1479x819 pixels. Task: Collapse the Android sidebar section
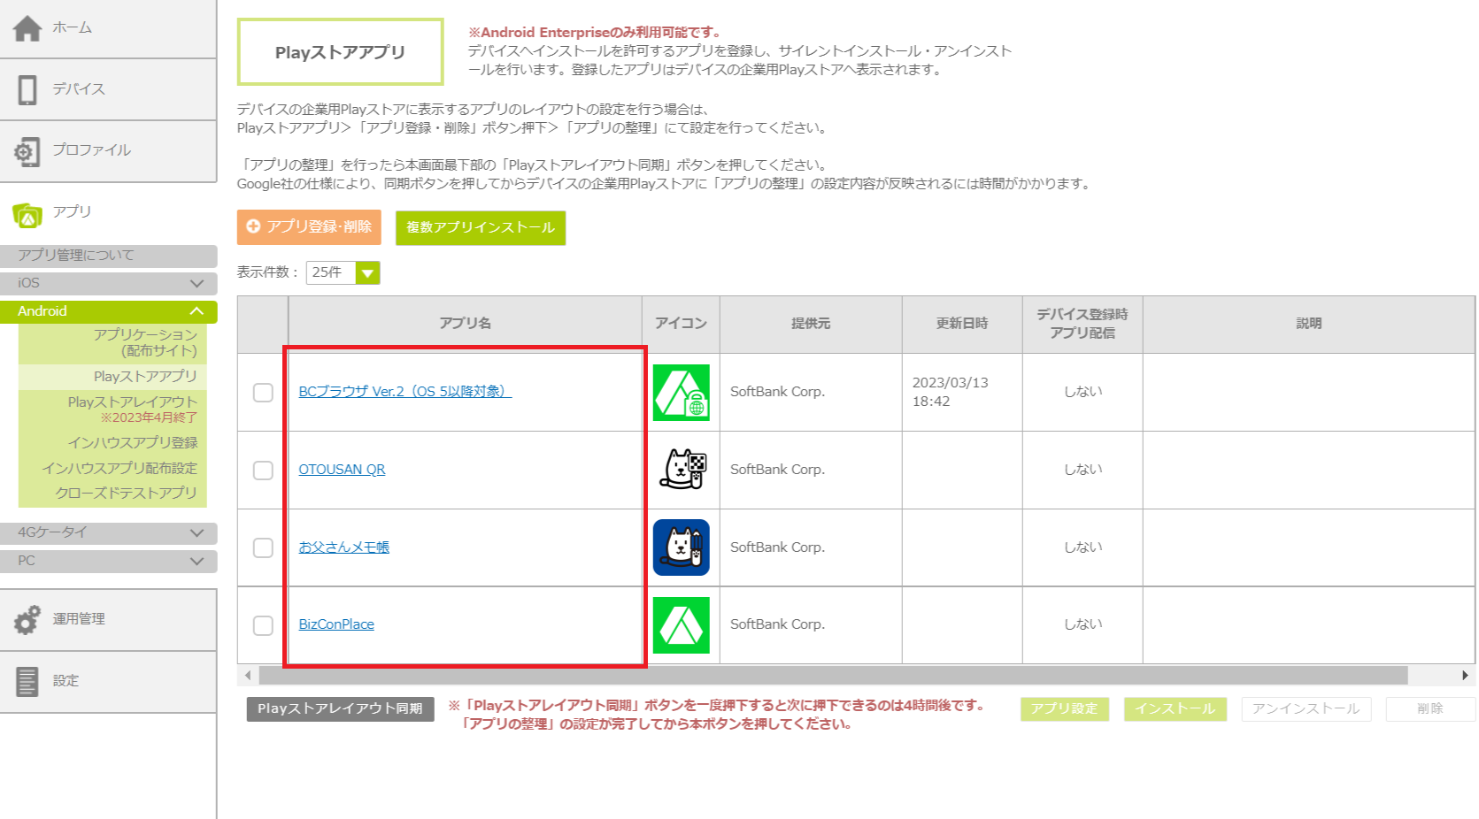pos(108,311)
